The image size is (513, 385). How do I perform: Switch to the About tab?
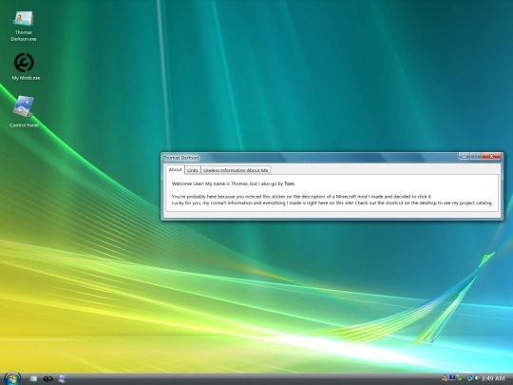point(175,169)
